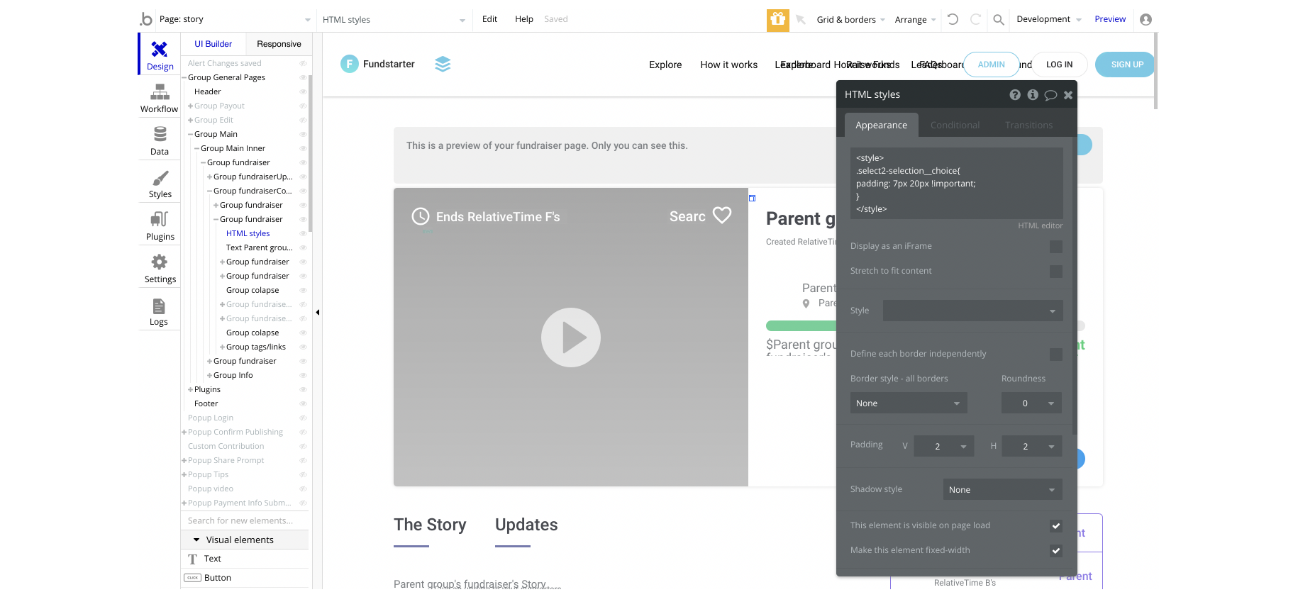Click the Preview link
The width and height of the screenshot is (1298, 597).
point(1109,19)
